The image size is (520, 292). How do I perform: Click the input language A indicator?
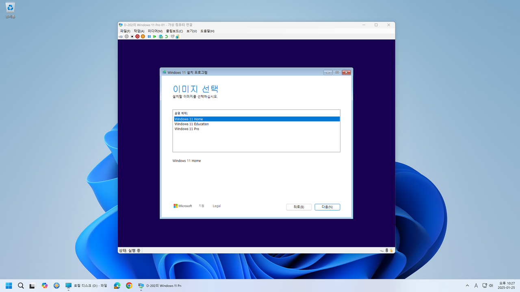(476, 286)
